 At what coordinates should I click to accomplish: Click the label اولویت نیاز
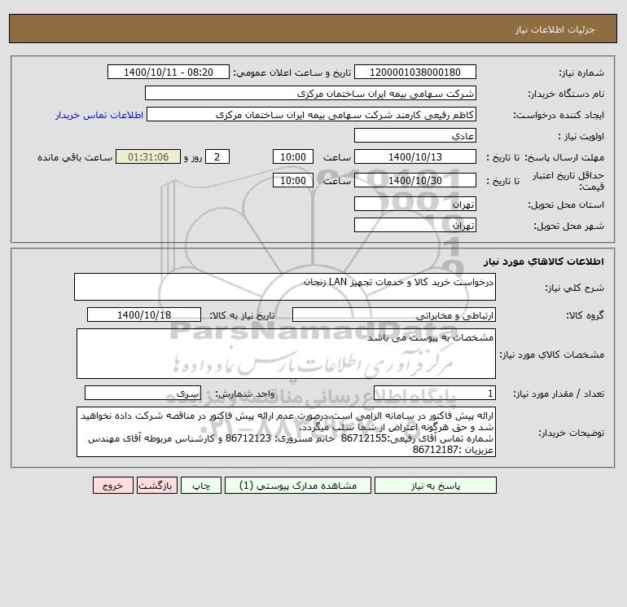pyautogui.click(x=581, y=136)
